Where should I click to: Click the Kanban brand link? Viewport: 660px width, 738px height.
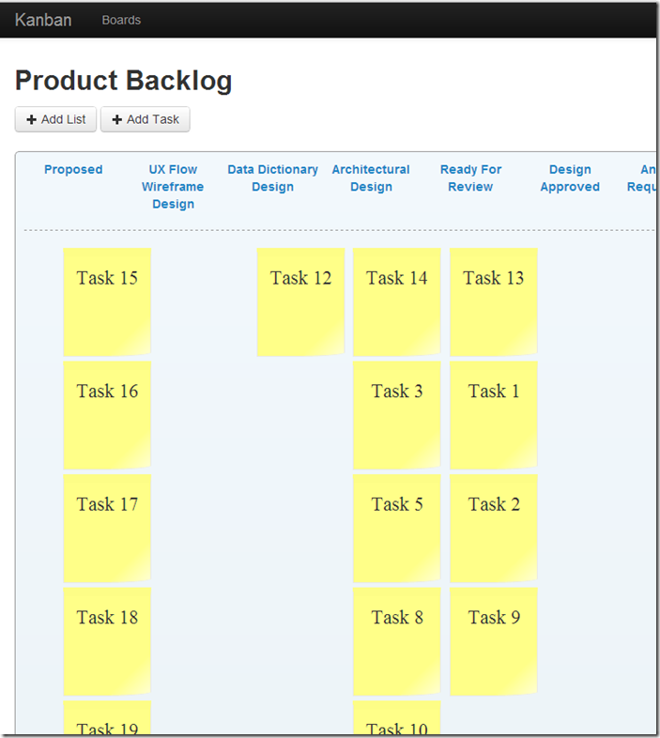tap(43, 21)
